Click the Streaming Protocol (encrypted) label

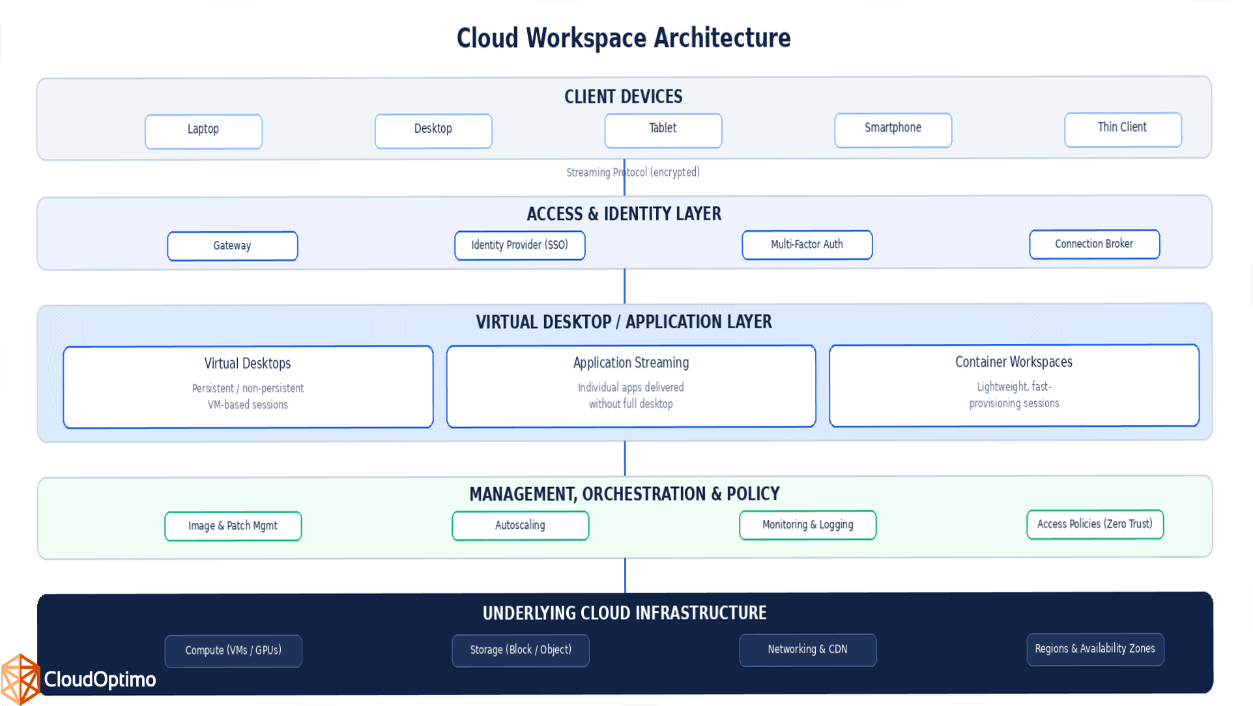coord(633,173)
